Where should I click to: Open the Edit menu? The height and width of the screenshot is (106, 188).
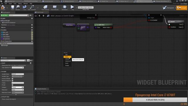[x=6, y=4]
